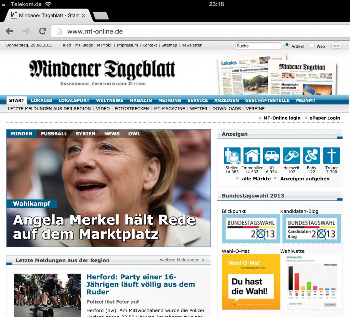Image resolution: width=350 pixels, height=317 pixels.
Task: Switch slider to the OWL tab
Action: pos(134,134)
